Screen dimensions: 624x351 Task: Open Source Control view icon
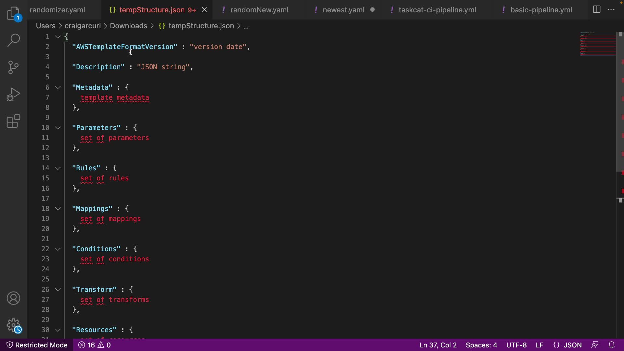(x=14, y=67)
